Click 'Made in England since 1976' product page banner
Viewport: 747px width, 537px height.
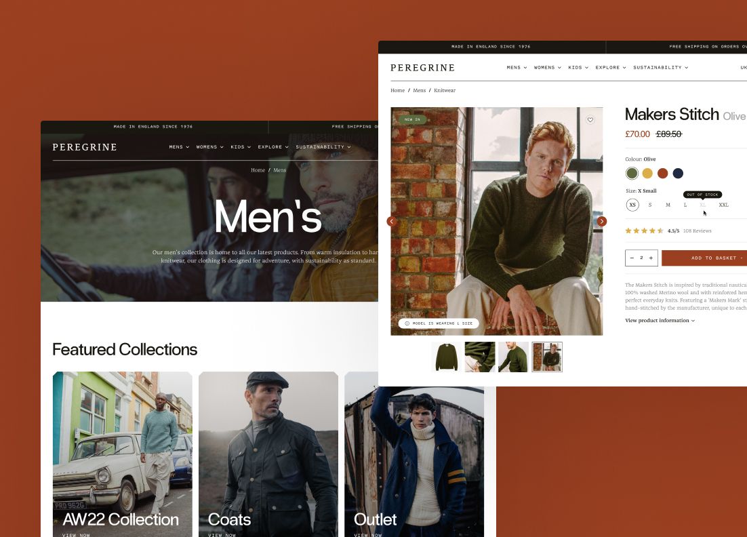click(491, 47)
